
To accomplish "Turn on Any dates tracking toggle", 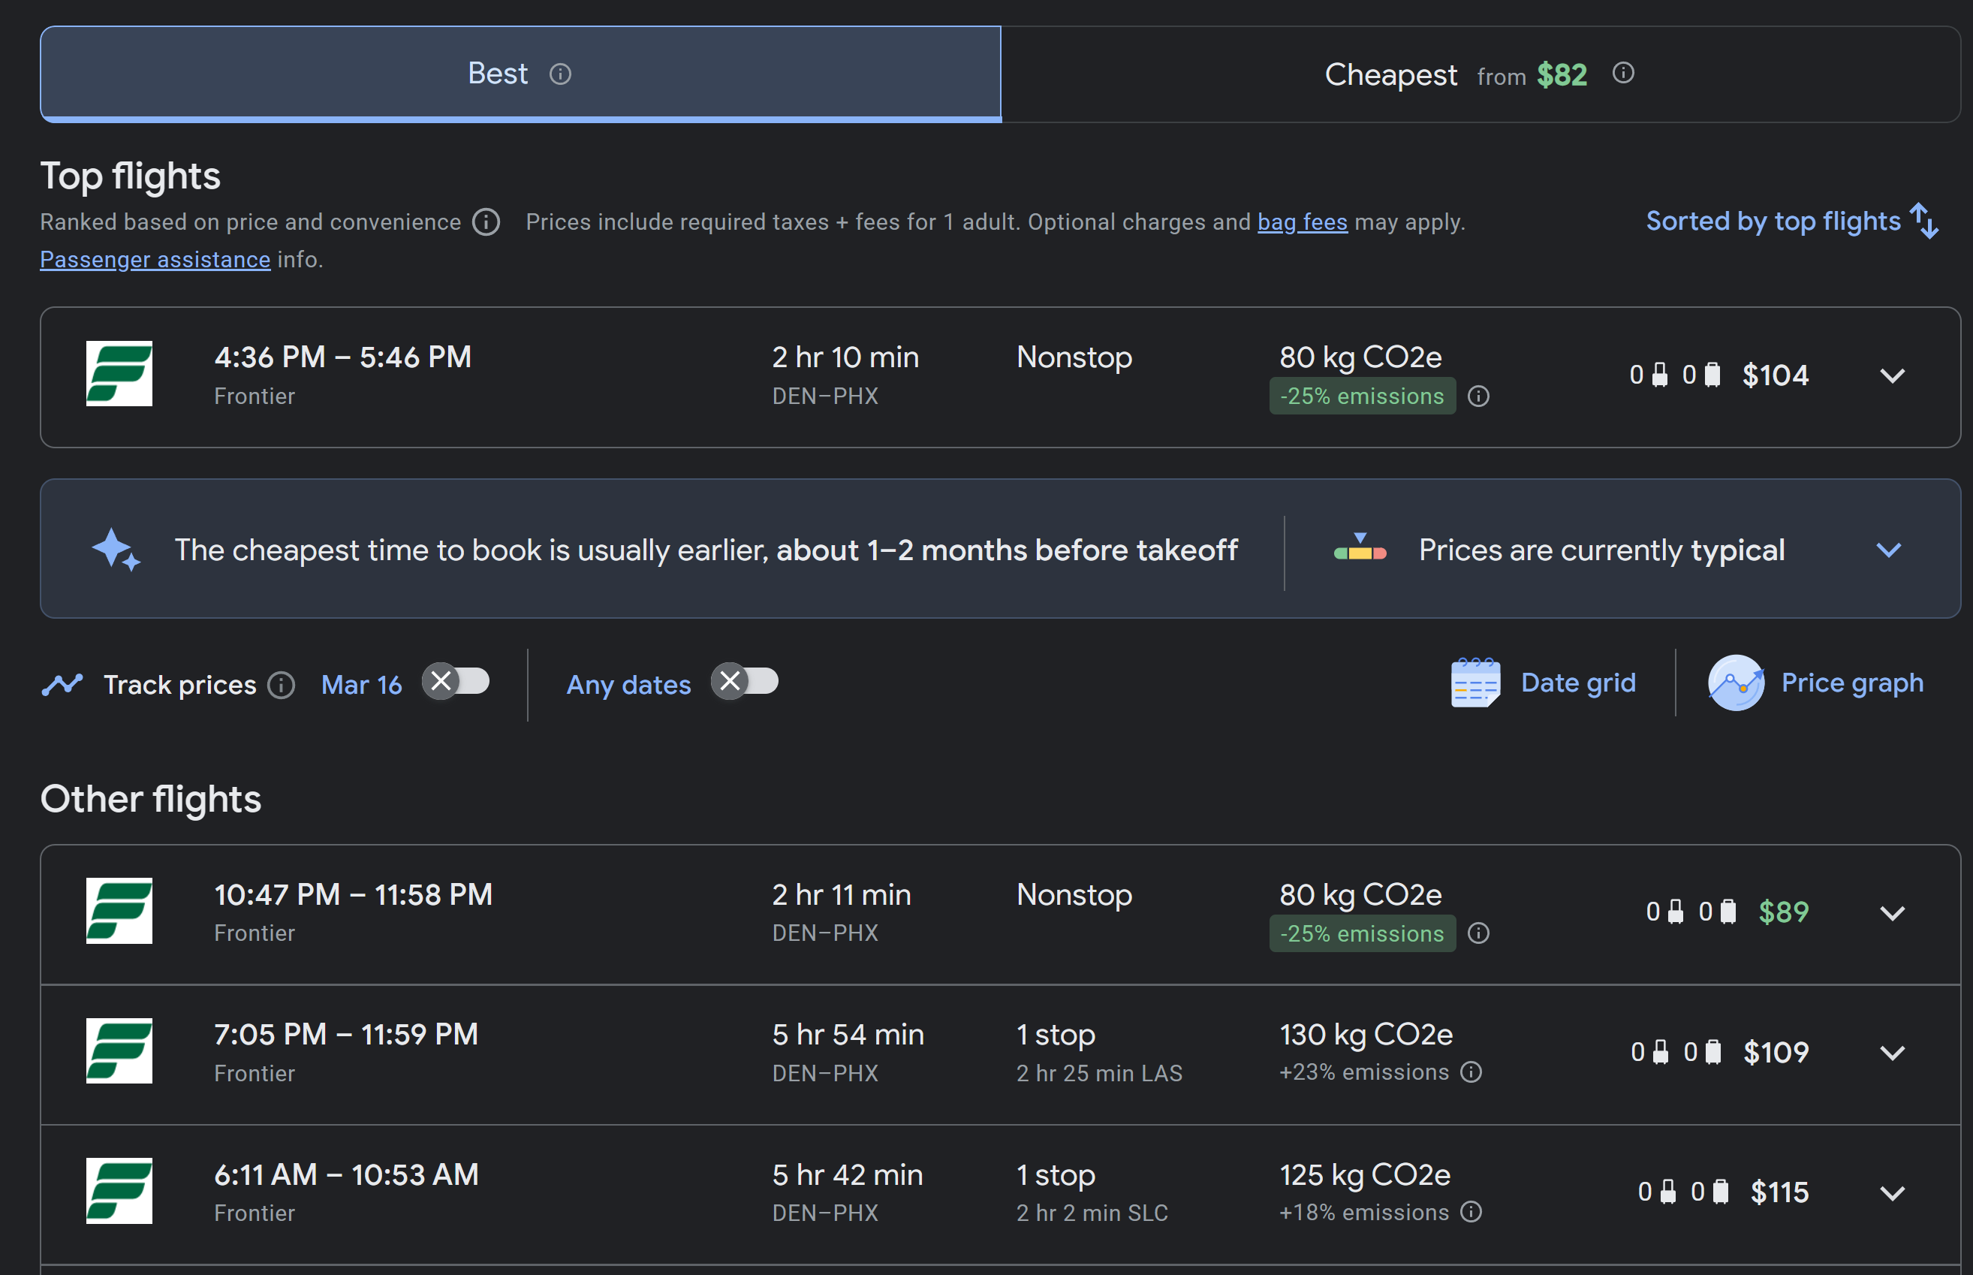I will pos(745,683).
